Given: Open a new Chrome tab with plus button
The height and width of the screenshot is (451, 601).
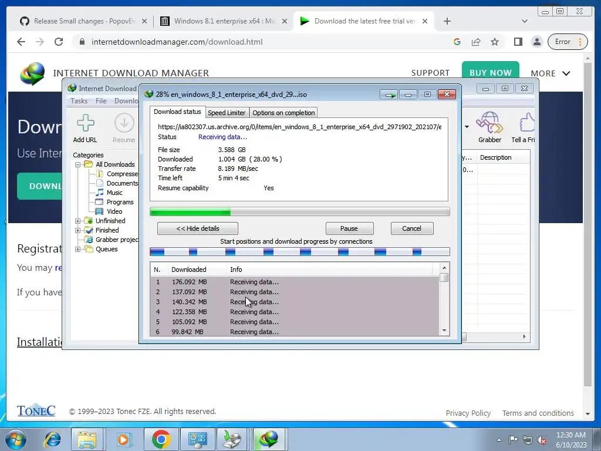Looking at the screenshot, I should pyautogui.click(x=447, y=21).
